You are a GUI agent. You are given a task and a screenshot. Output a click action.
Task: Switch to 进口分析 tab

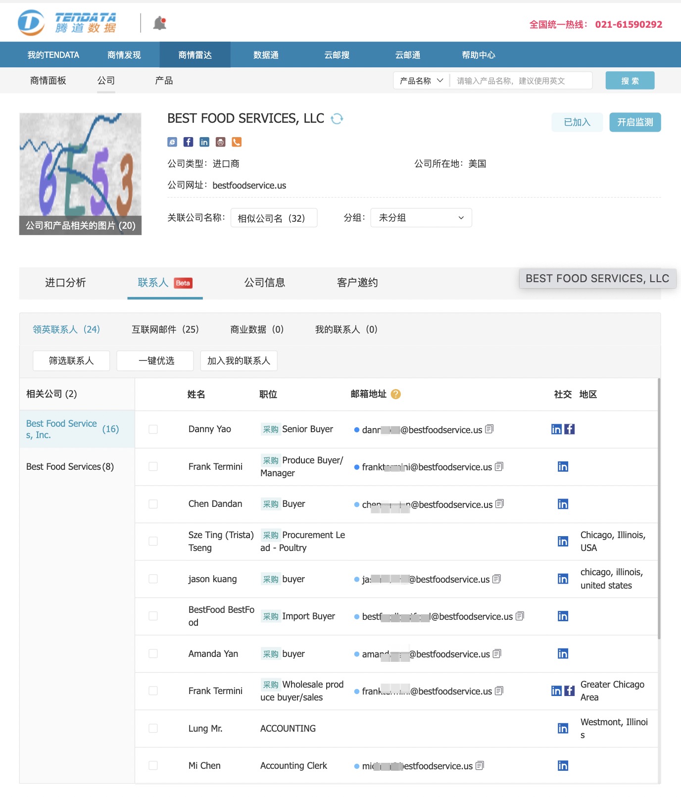pyautogui.click(x=65, y=283)
